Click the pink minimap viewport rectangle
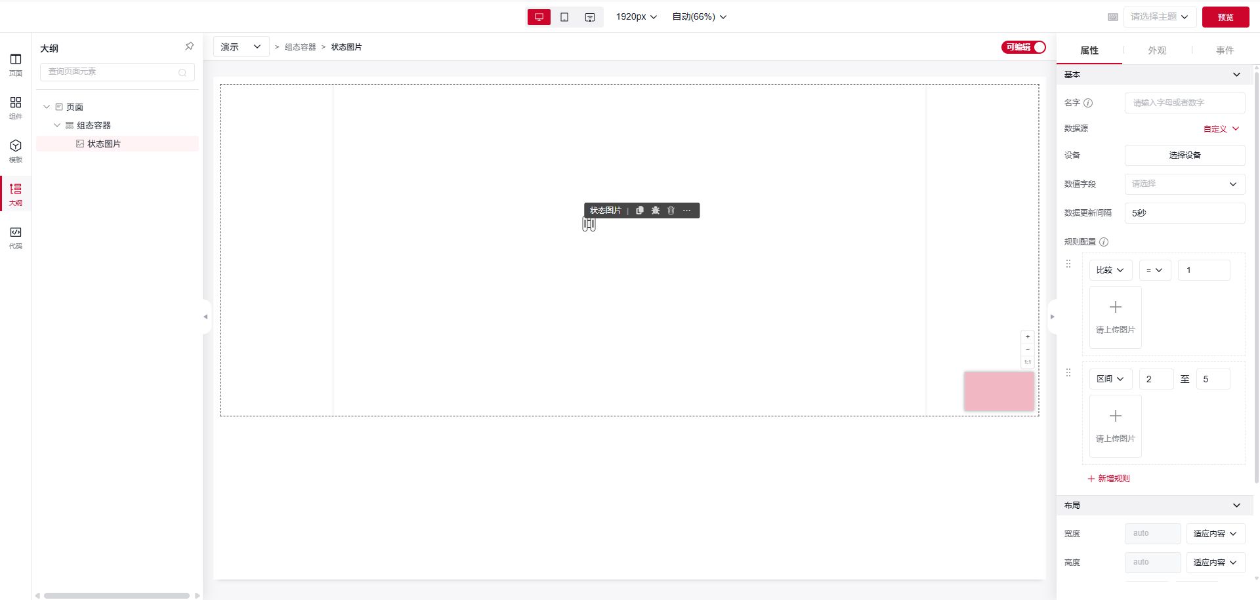 click(999, 391)
